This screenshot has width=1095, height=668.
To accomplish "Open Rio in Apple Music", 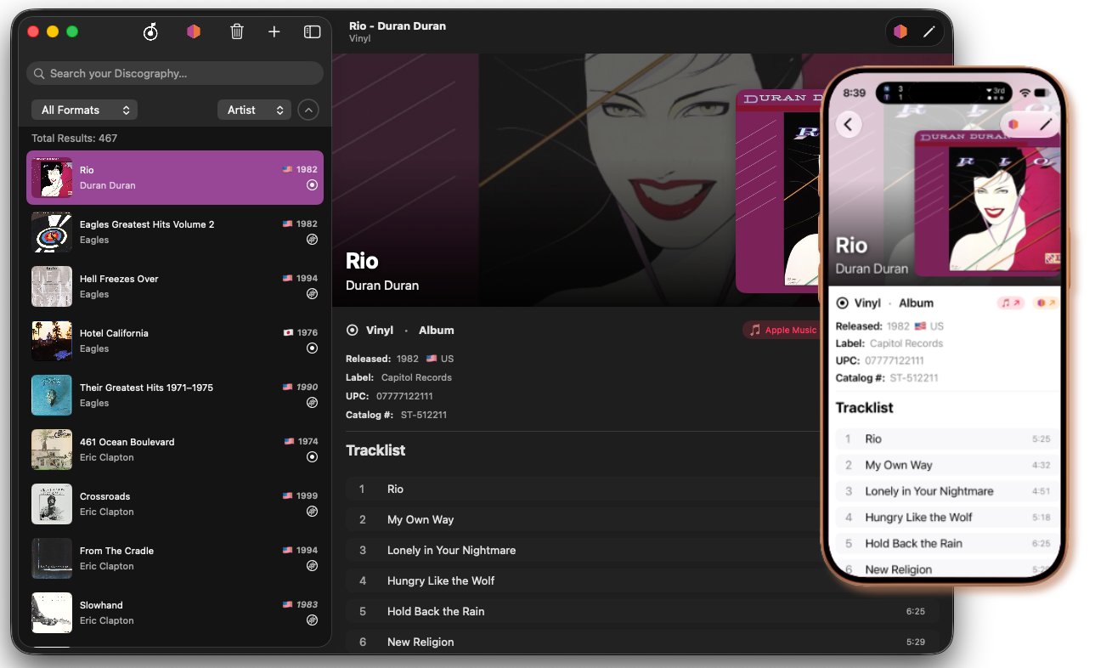I will point(780,330).
